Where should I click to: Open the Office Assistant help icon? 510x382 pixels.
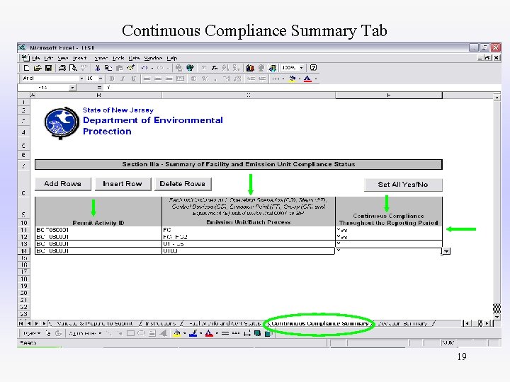click(x=313, y=68)
